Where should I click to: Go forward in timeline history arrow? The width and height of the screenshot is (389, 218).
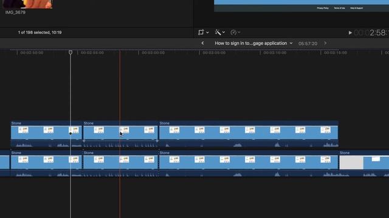325,43
